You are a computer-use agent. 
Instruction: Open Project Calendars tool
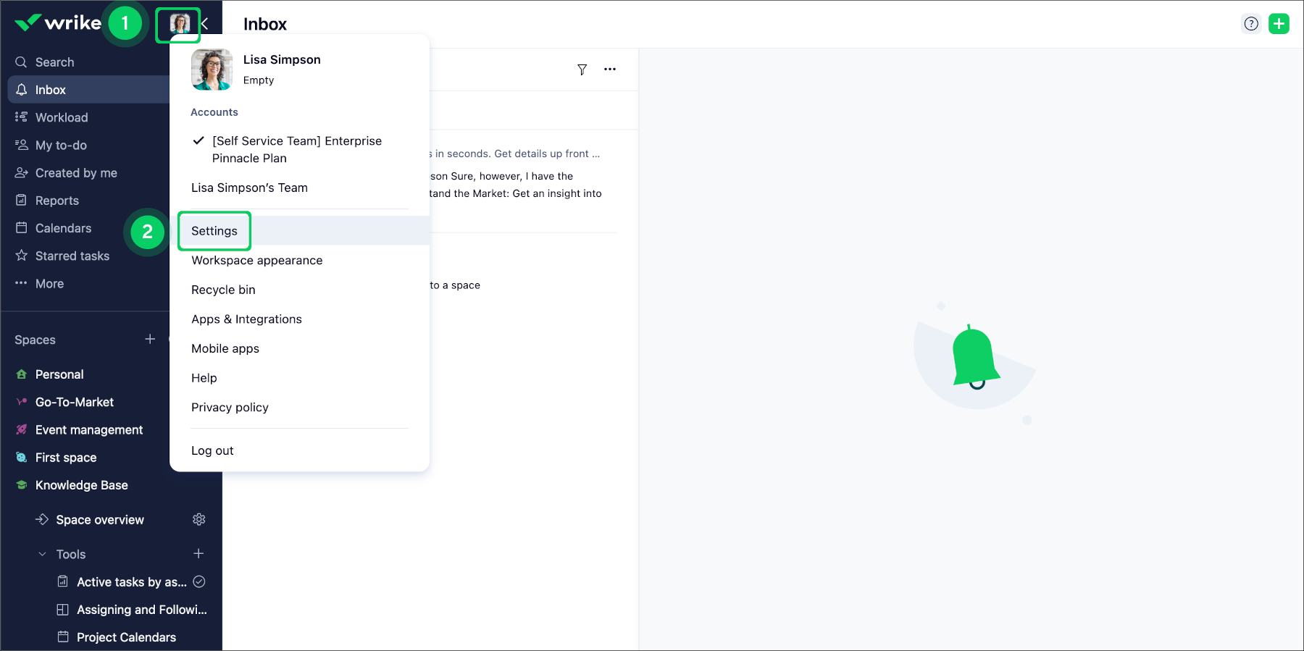127,637
